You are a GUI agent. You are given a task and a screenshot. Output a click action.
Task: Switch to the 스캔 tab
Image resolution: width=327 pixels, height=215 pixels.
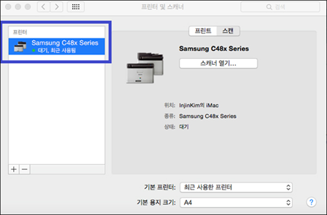coord(228,31)
